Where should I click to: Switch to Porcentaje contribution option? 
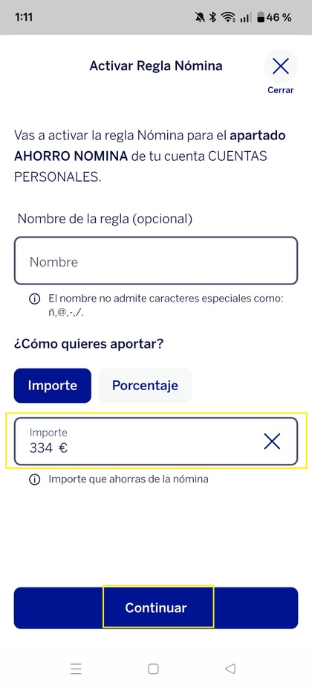145,386
